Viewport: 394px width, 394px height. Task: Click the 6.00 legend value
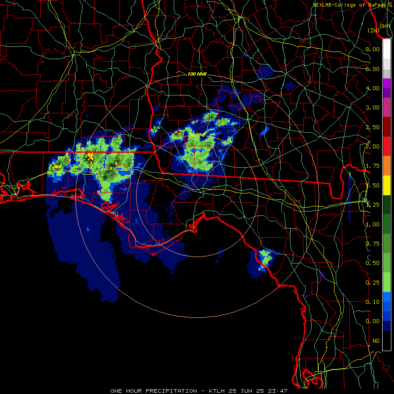(373, 69)
